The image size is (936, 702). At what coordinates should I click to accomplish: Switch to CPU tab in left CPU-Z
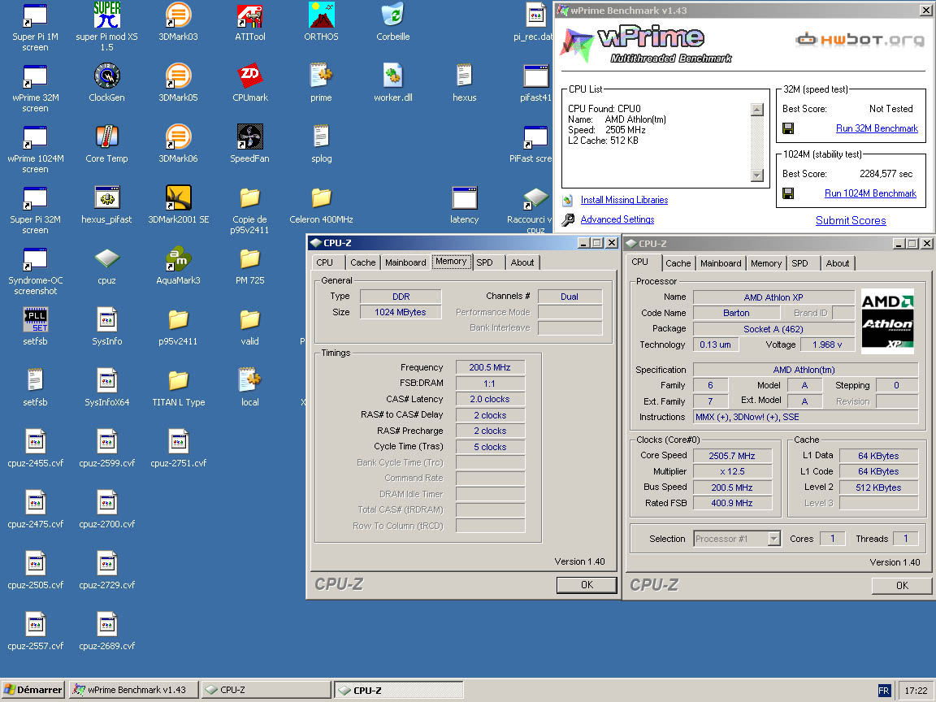tap(327, 262)
